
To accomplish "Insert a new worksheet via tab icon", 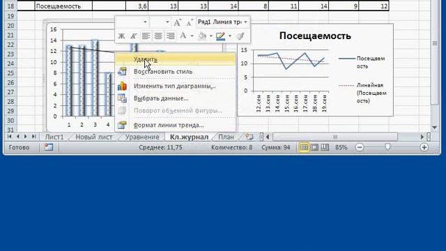I will (x=249, y=137).
